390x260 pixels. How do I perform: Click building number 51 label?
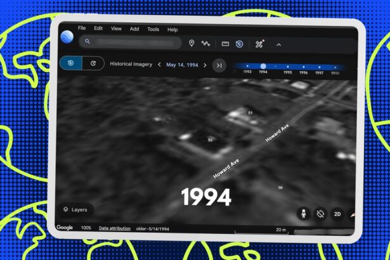coord(250,113)
